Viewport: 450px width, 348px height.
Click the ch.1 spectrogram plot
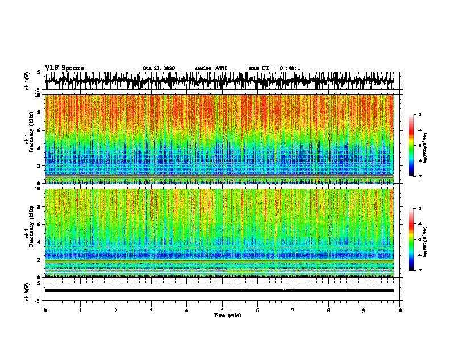[219, 139]
